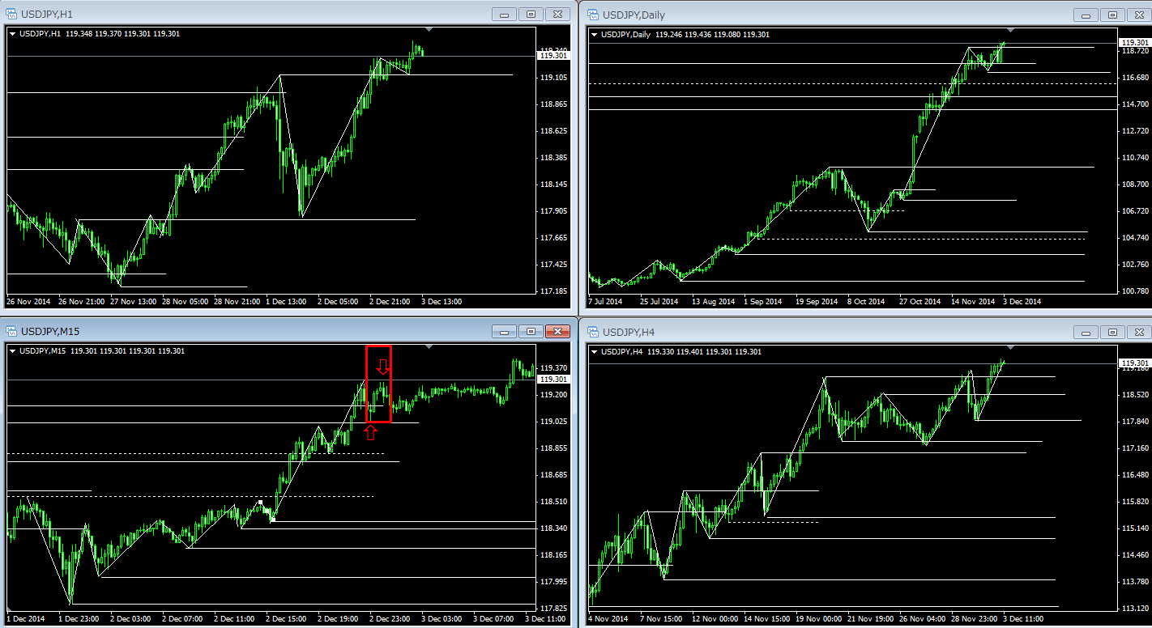Click the USDJPY,H4 window title icon
The width and height of the screenshot is (1152, 628).
(592, 332)
